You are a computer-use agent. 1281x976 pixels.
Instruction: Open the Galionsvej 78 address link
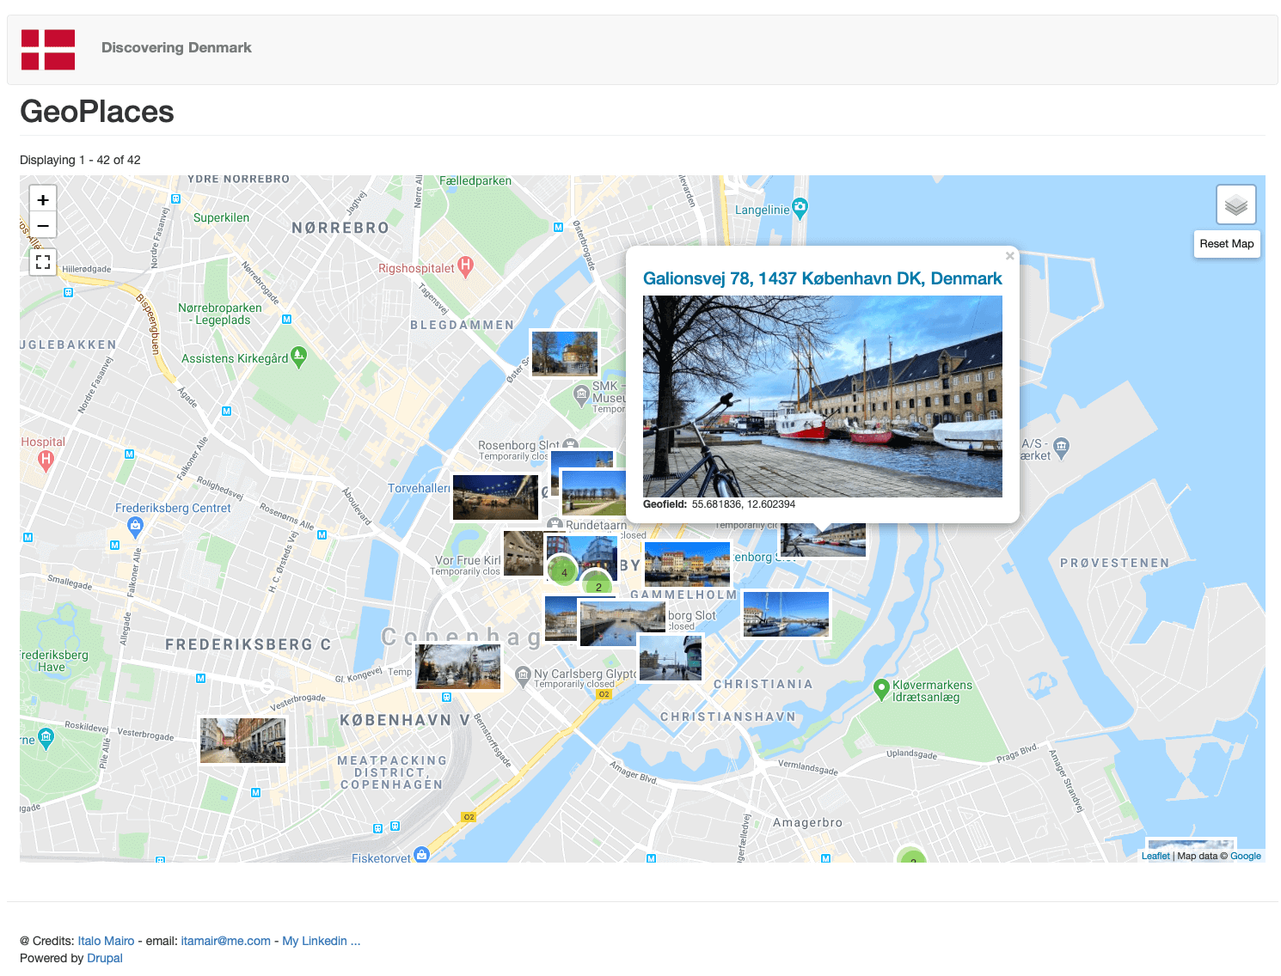coord(822,278)
